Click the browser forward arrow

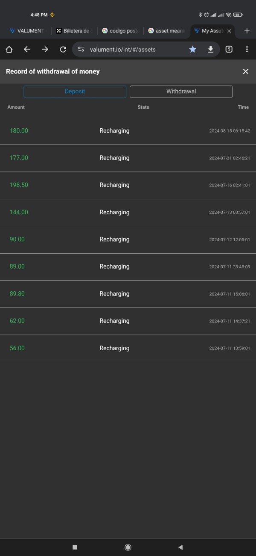coord(45,50)
